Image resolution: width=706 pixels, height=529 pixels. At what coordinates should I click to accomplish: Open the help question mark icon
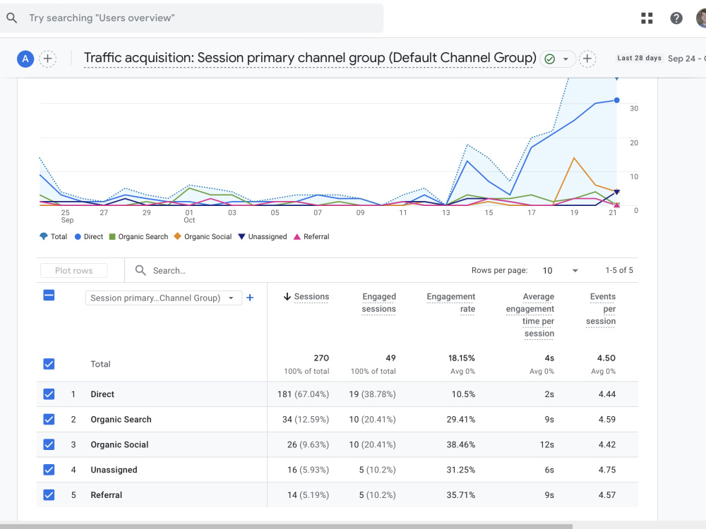click(x=676, y=18)
